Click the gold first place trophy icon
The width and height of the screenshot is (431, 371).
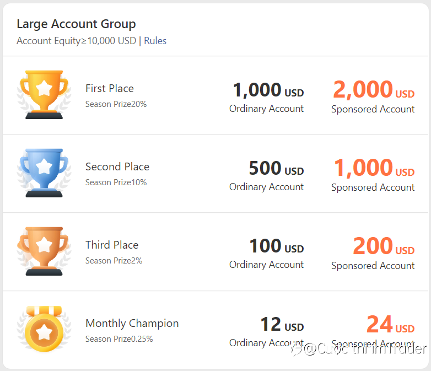click(44, 95)
